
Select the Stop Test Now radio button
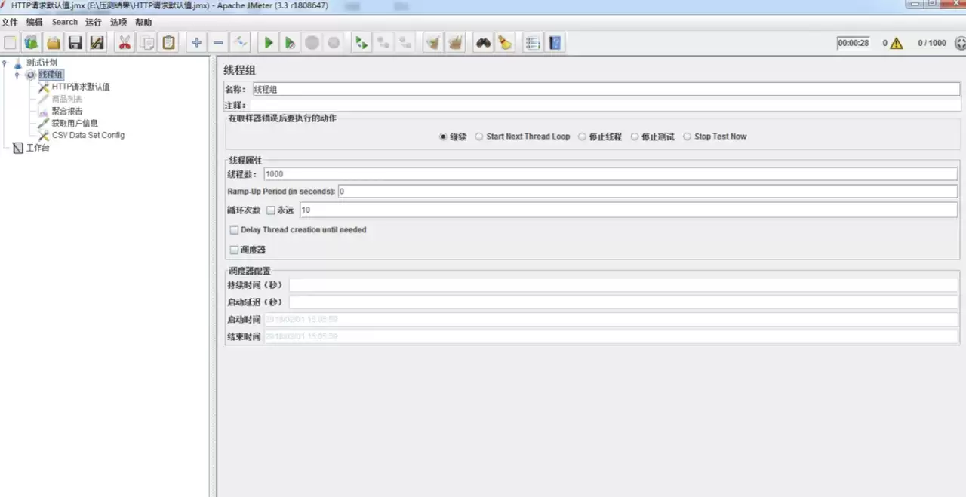tap(687, 137)
